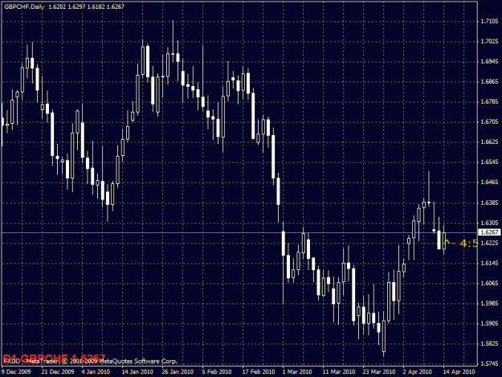This screenshot has width=502, height=377.
Task: Click the 1.5825 price scale label
Action: (x=489, y=343)
